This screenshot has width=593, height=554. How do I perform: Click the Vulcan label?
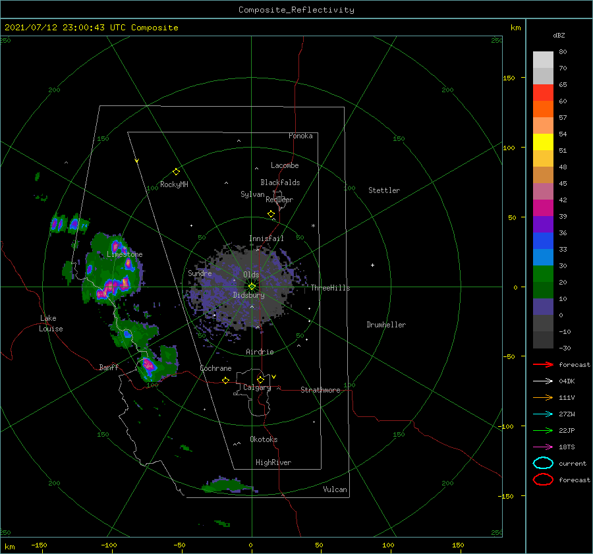click(335, 489)
